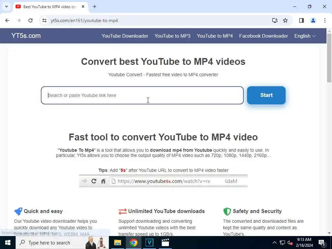Bookmark this page with star icon

[285, 20]
